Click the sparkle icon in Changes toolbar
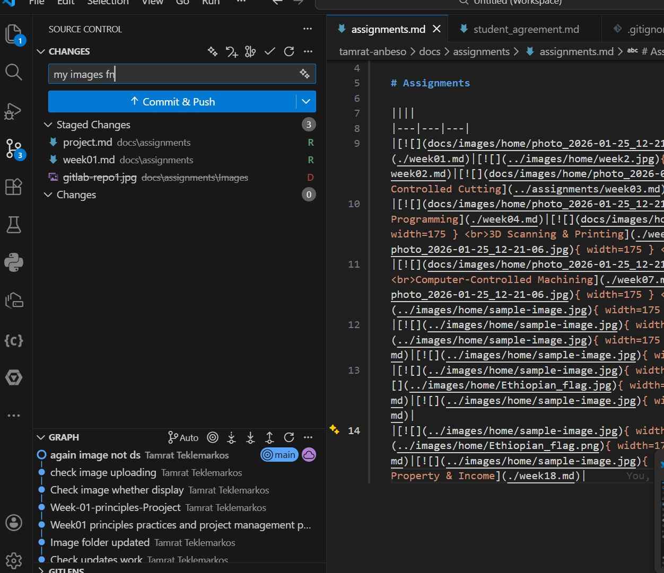This screenshot has width=664, height=573. 213,51
